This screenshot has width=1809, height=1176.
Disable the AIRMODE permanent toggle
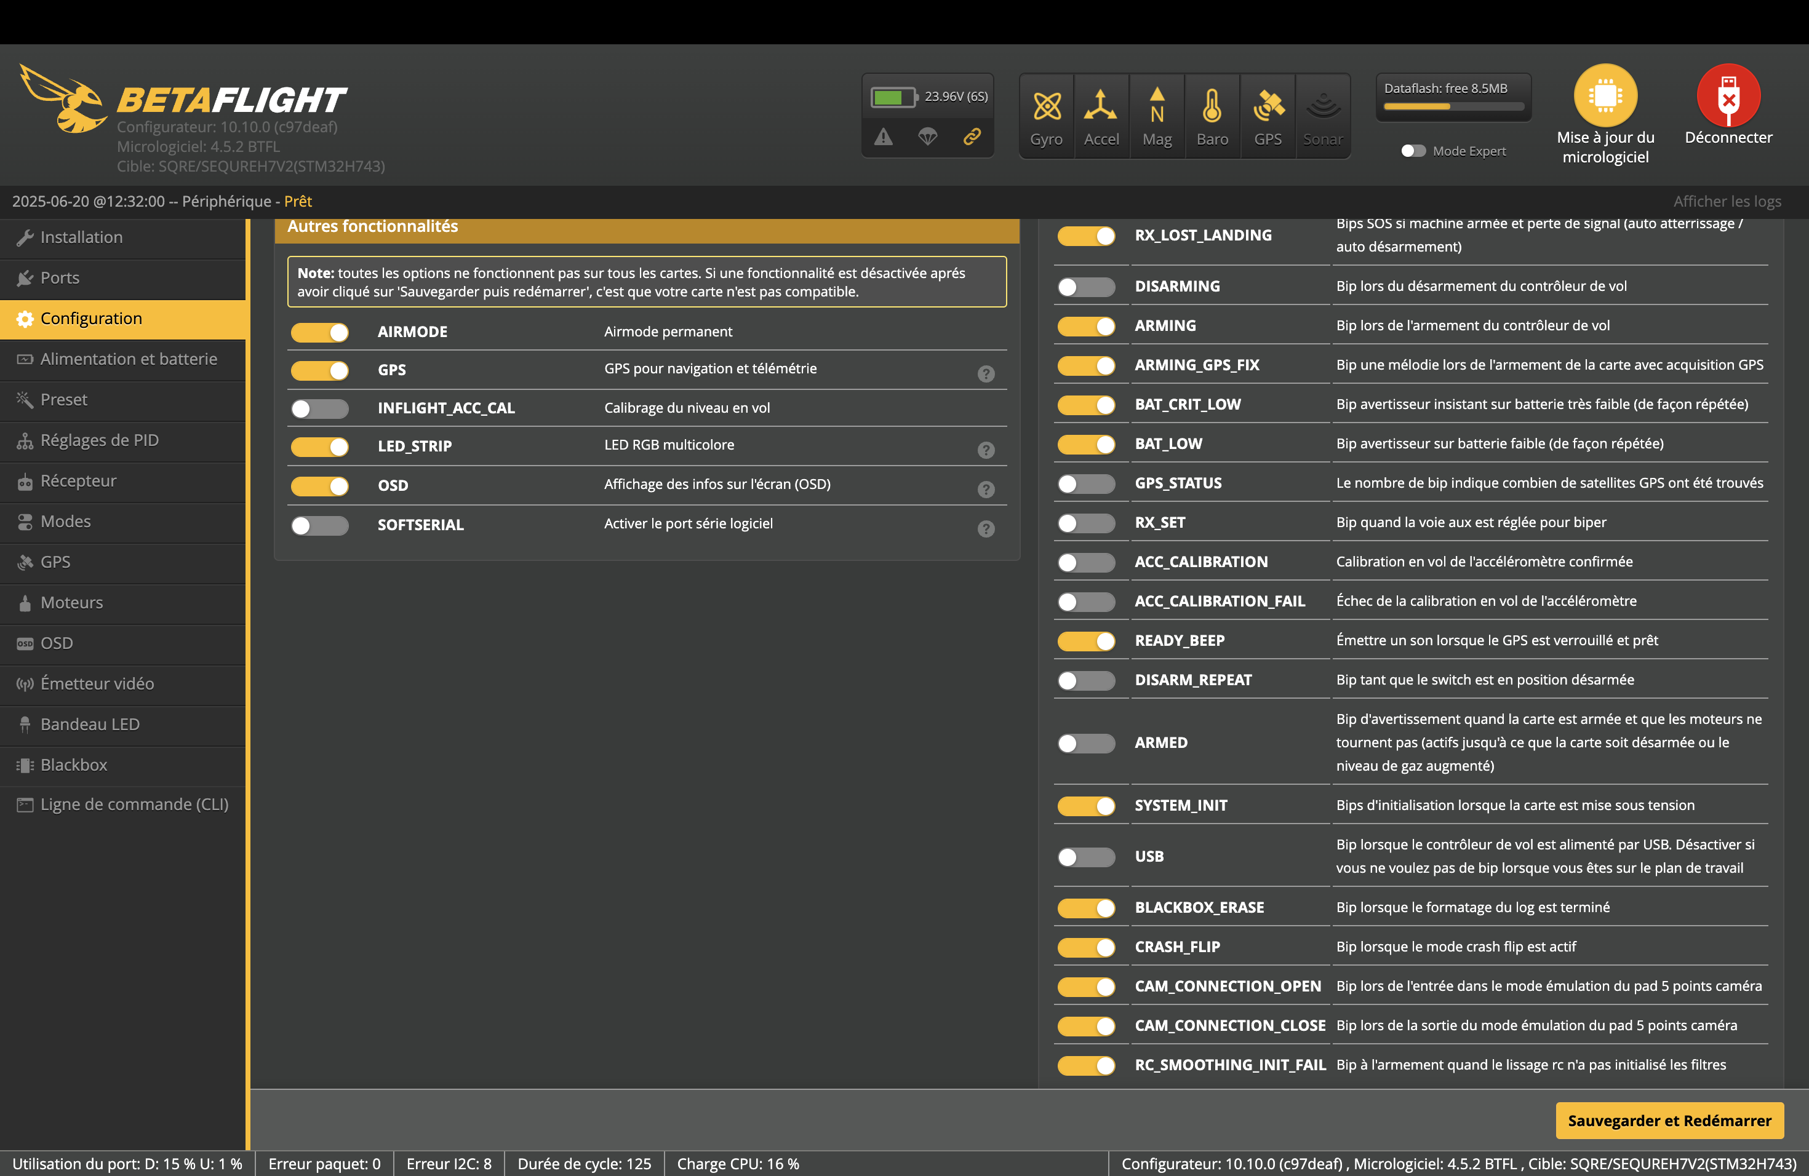point(320,332)
